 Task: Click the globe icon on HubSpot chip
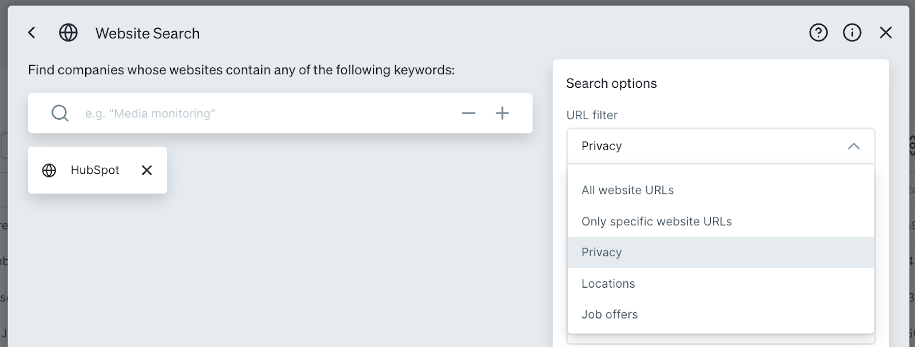click(49, 170)
